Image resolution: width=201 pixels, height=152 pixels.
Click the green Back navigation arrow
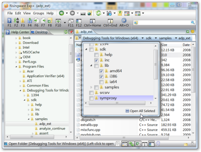click(x=61, y=13)
